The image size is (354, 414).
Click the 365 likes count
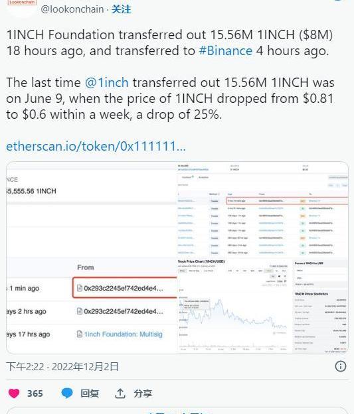35,393
